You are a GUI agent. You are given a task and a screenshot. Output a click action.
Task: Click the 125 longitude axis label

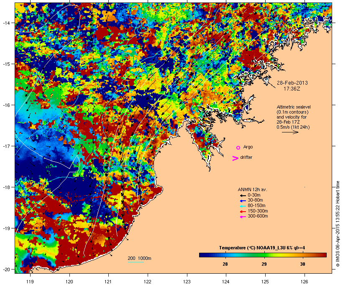265,282
